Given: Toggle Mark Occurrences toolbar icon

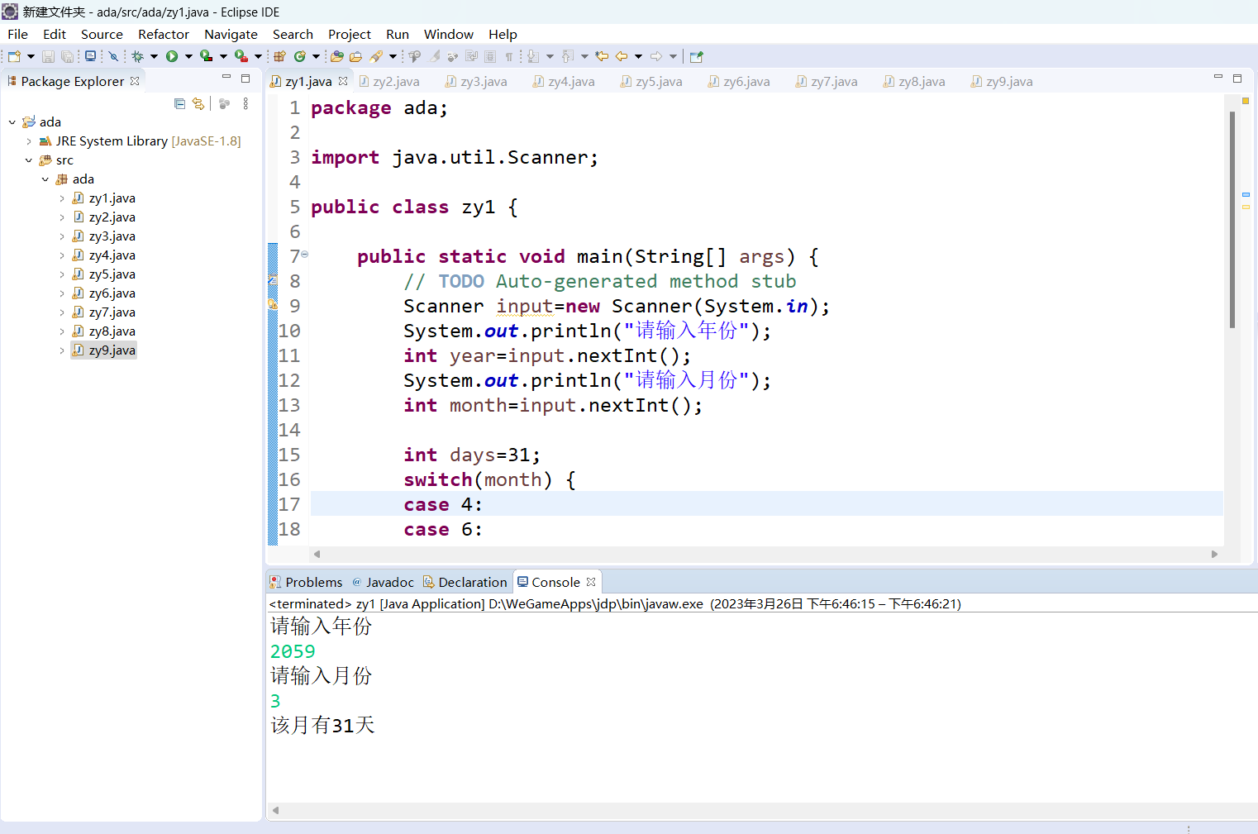Looking at the screenshot, I should tap(434, 56).
